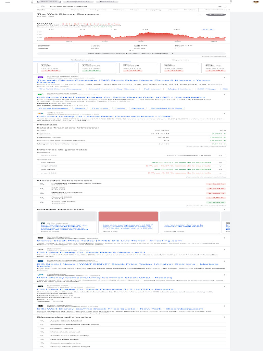263x351 pixels.
Task: Open the Microsoft related stock card
Action: (138, 68)
